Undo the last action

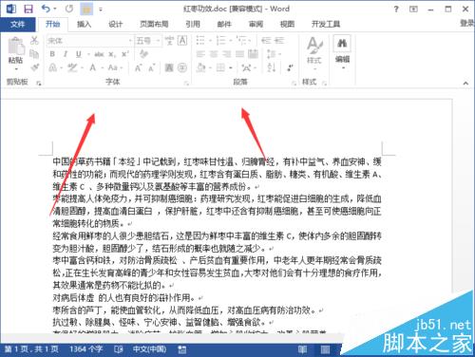point(46,9)
